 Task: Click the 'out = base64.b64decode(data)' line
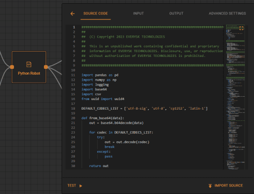(117, 123)
